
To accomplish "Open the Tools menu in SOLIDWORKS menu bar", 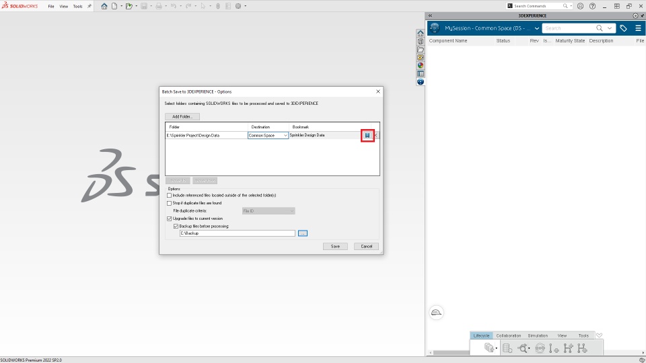I will click(x=77, y=6).
